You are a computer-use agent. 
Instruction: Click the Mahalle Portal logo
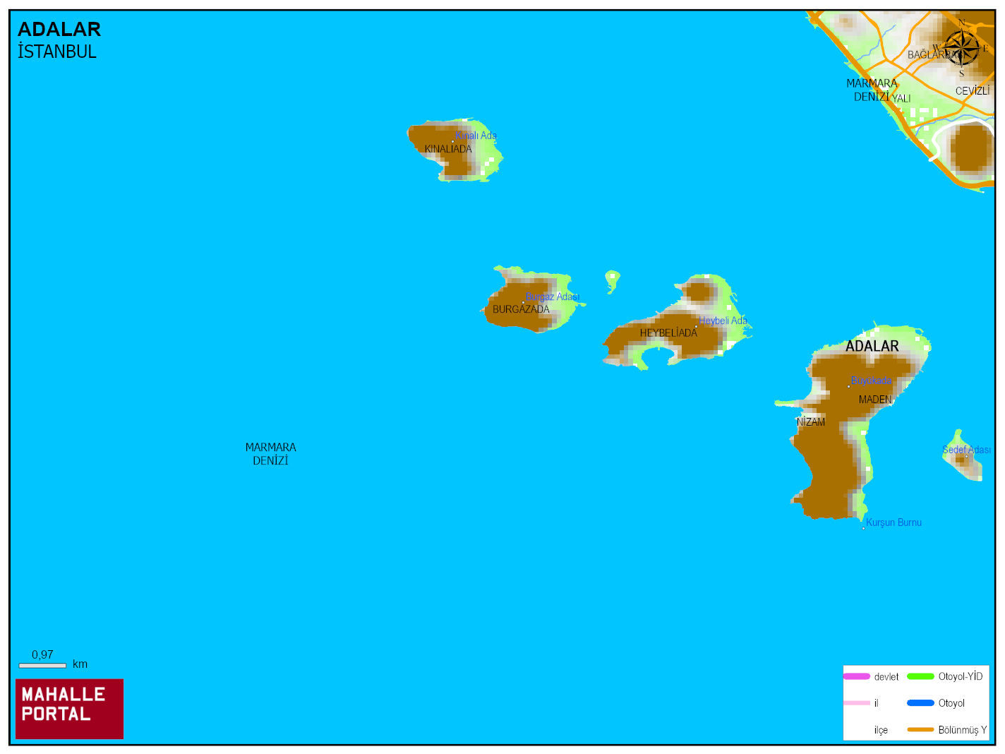[x=69, y=709]
